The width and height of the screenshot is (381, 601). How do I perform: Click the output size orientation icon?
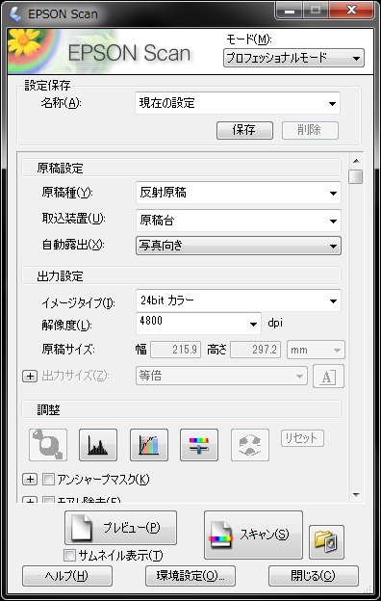click(x=328, y=377)
